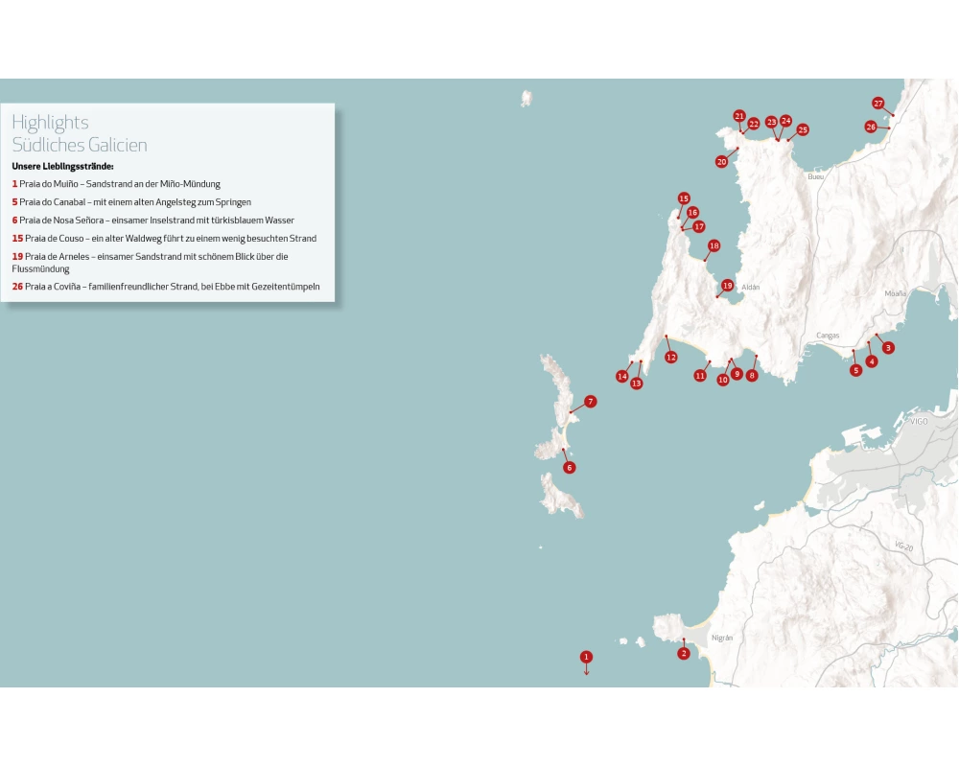959x767 pixels.
Task: Open the Praia do Muiño legend entry
Action: (116, 183)
